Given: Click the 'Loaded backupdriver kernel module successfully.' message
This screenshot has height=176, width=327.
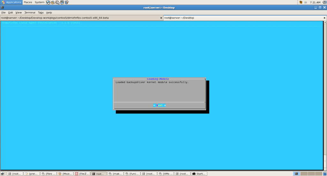Looking at the screenshot, I should pos(152,82).
